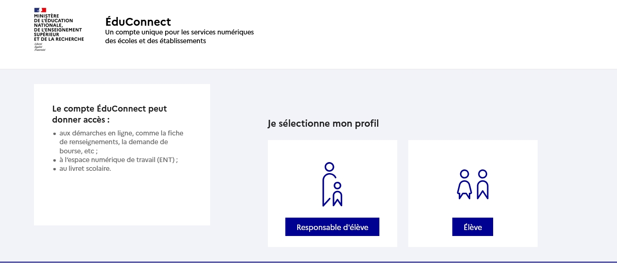Viewport: 617px width, 264px height.
Task: Click the "aux démarches en ligne" list item
Action: [121, 142]
